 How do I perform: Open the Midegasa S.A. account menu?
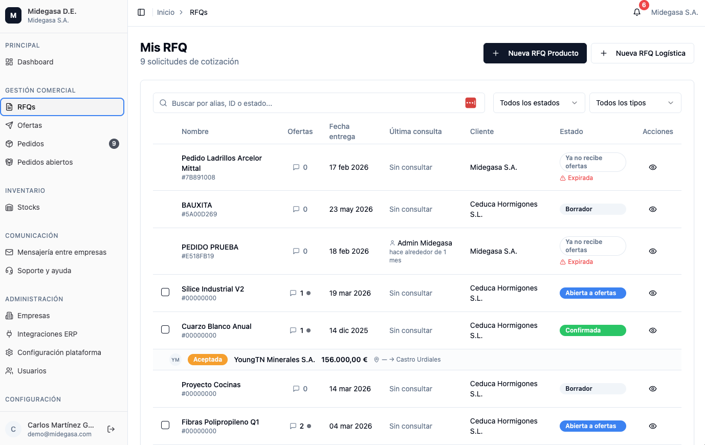pyautogui.click(x=674, y=12)
